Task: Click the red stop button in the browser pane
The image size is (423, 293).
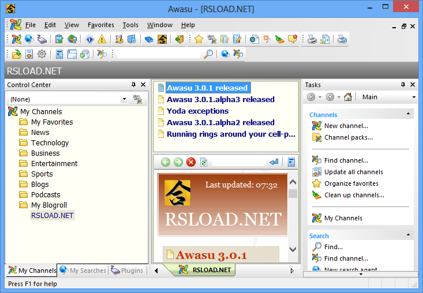Action: click(x=191, y=162)
